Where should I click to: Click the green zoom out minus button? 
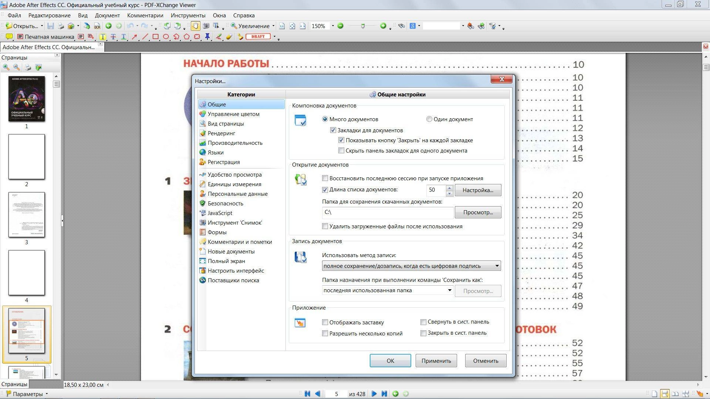tap(341, 26)
